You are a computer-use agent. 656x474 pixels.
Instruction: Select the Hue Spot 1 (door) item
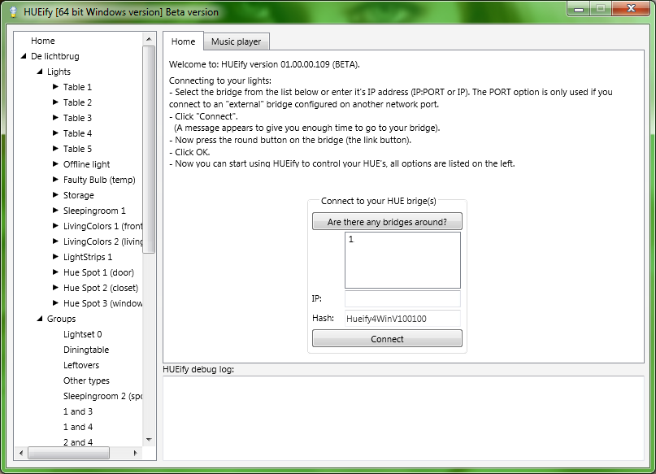[x=98, y=272]
